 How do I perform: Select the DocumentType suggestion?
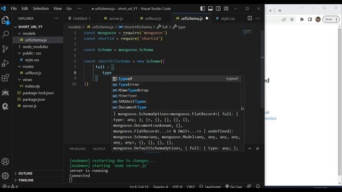click(x=177, y=107)
